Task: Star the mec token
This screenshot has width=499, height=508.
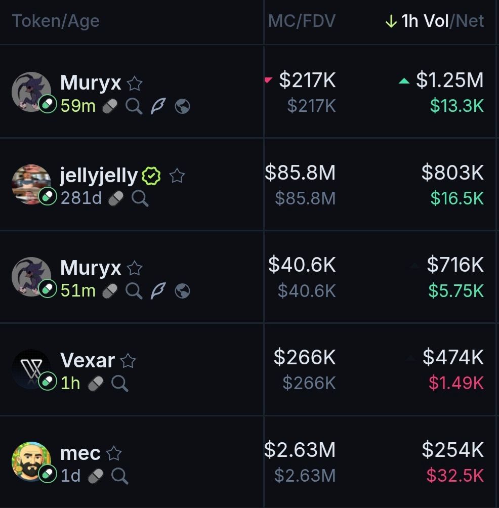Action: (114, 453)
